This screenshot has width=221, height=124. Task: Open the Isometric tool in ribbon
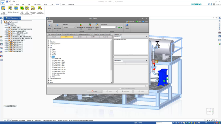pos(16,9)
